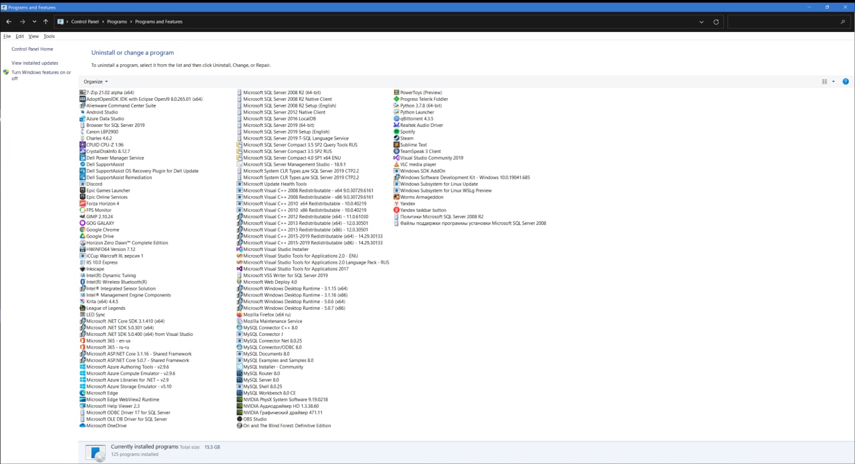Go to Programs in address breadcrumb
Screen dimensions: 855x464
tap(117, 22)
